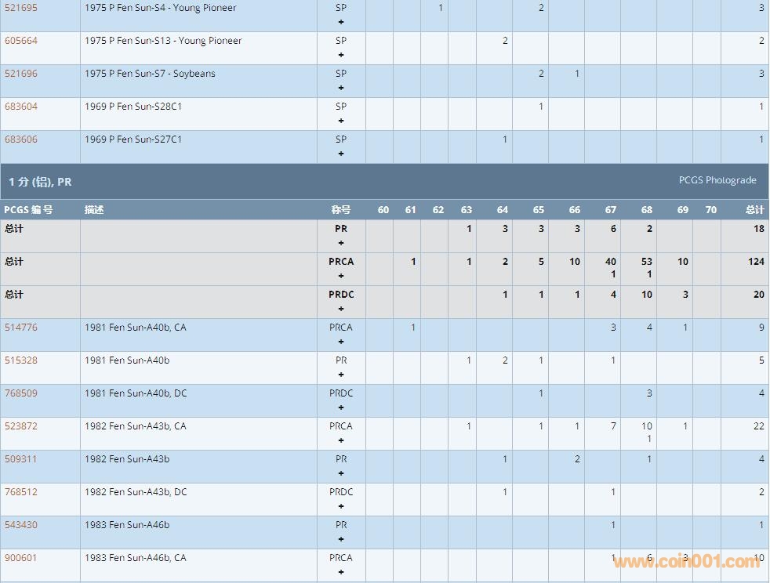Expand plus sign under PR total row

341,243
